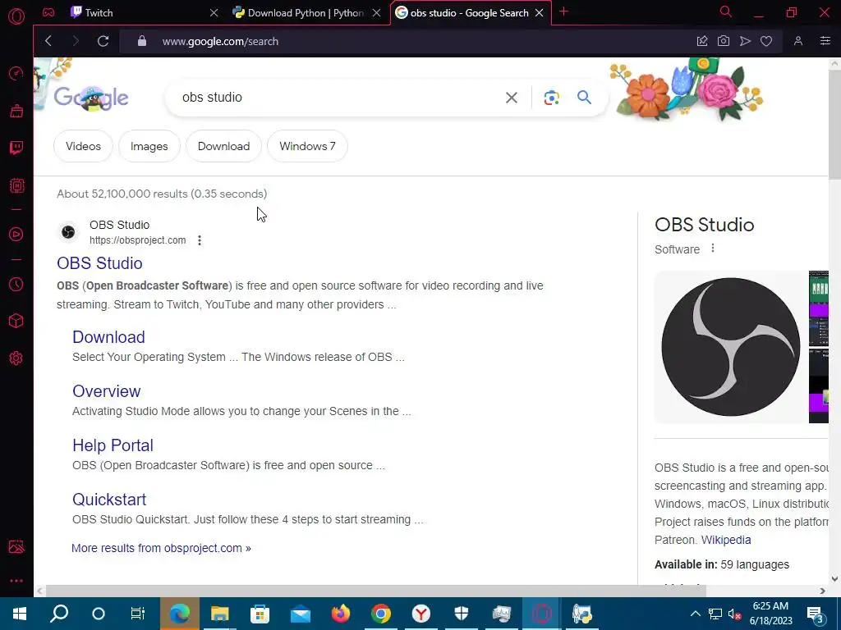Open the large OBS logo image

[730, 347]
